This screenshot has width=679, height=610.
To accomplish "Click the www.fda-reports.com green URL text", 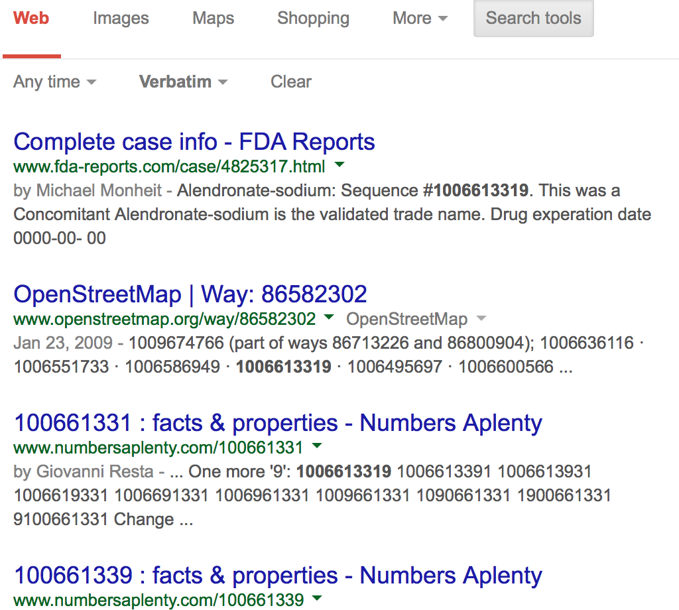I will click(169, 166).
